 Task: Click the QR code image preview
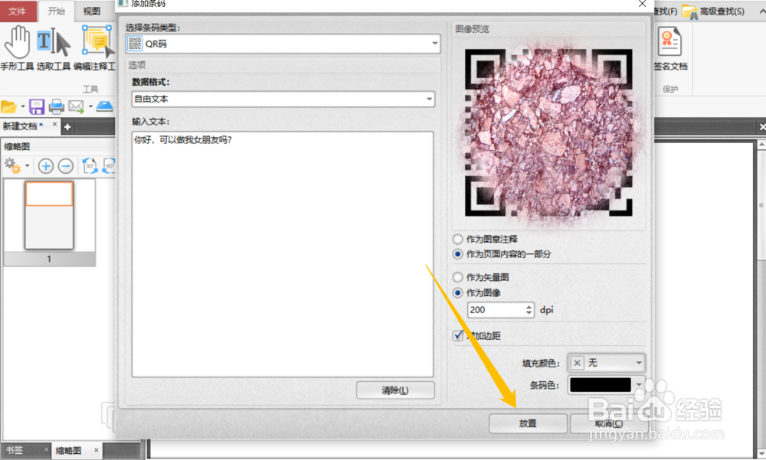tap(548, 132)
